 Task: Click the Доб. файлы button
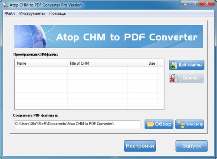[187, 65]
